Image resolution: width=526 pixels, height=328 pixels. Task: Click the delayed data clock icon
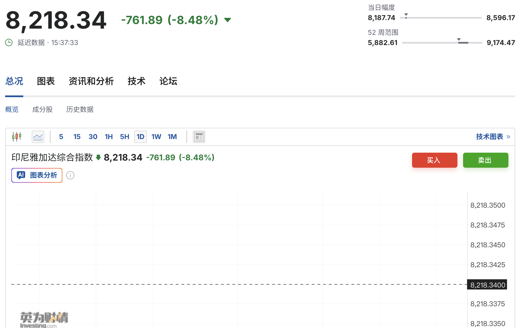pos(9,42)
